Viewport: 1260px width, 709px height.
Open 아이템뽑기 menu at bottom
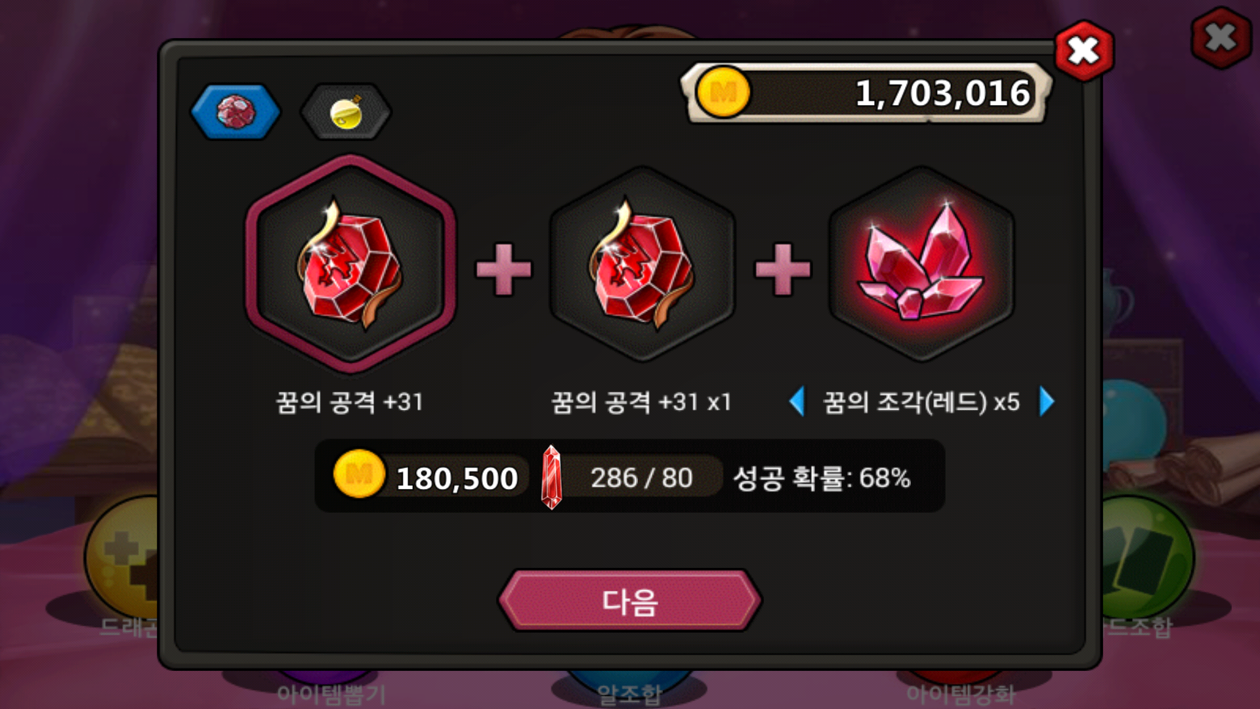click(331, 693)
